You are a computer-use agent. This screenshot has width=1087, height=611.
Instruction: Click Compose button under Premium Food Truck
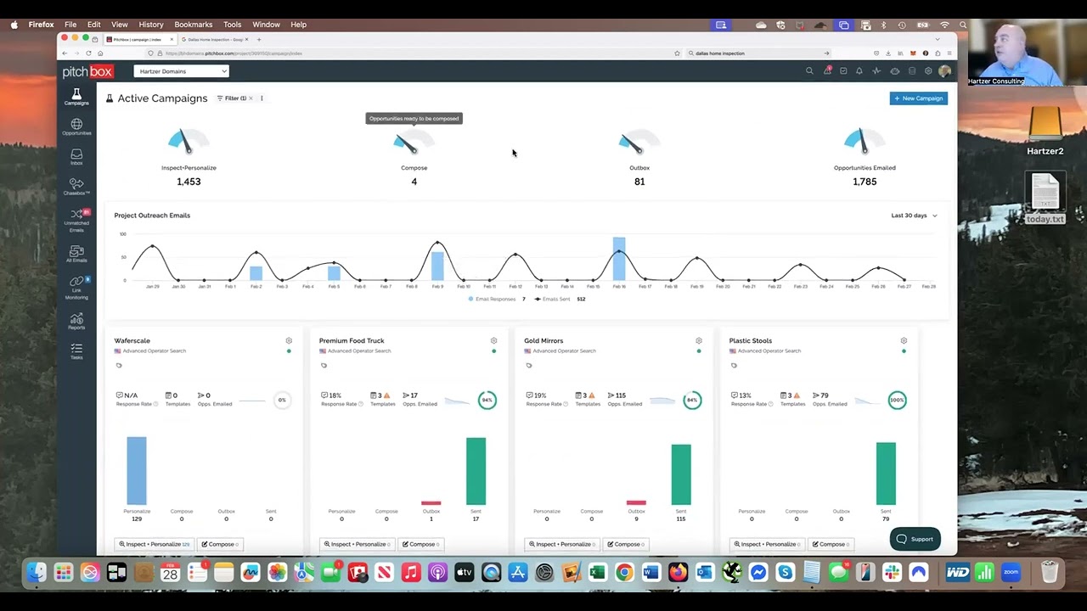(421, 544)
